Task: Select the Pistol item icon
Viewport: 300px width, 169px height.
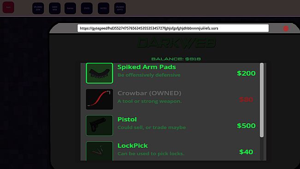Action: click(99, 126)
